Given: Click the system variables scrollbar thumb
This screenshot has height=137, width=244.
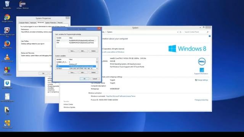Looking at the screenshot, I should (97, 62).
